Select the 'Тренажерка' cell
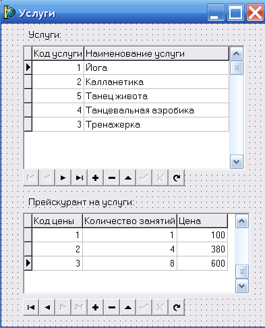The height and width of the screenshot is (328, 265). tap(156, 124)
